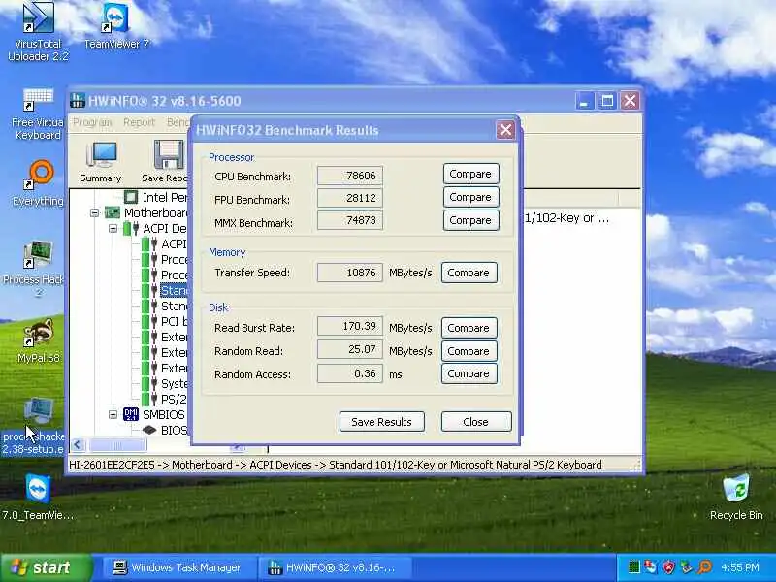The height and width of the screenshot is (582, 776).
Task: Maximize the HWiNFO 32 main window
Action: click(607, 101)
